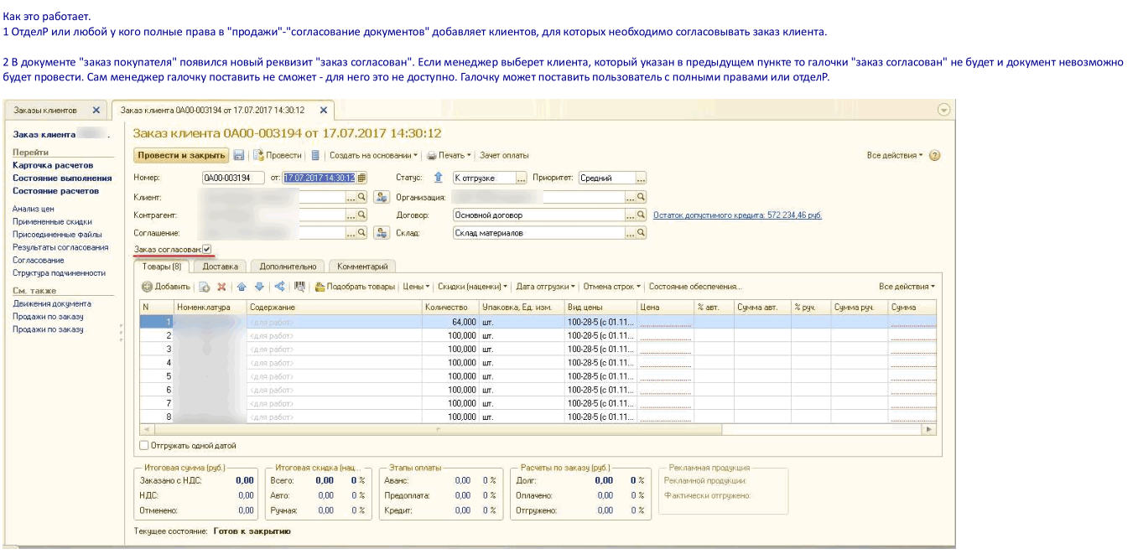This screenshot has height=554, width=1138.
Task: Expand Создать на основании dropdown
Action: (x=372, y=156)
